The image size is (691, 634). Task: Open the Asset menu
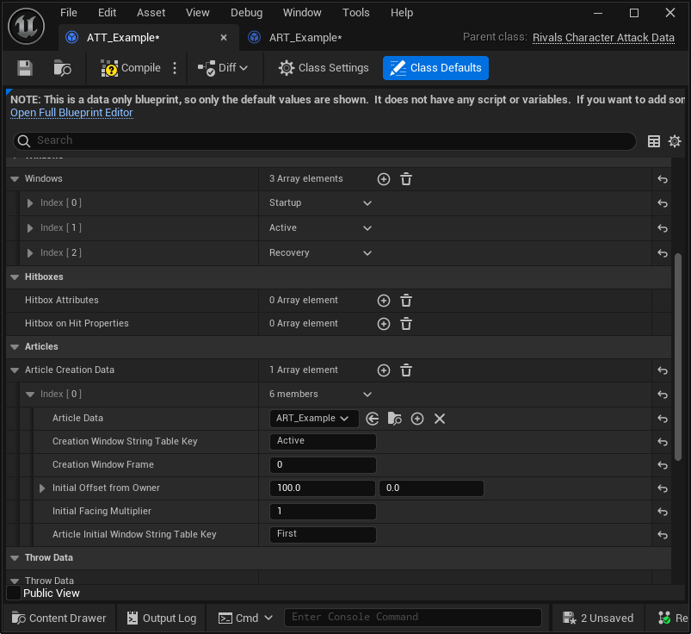point(151,13)
